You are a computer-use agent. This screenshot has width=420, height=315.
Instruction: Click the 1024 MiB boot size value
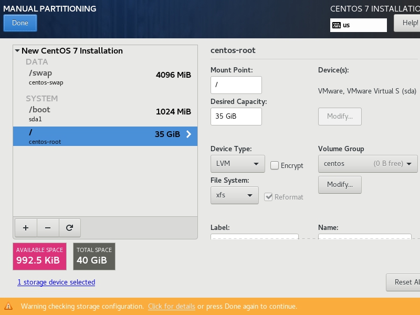point(173,111)
